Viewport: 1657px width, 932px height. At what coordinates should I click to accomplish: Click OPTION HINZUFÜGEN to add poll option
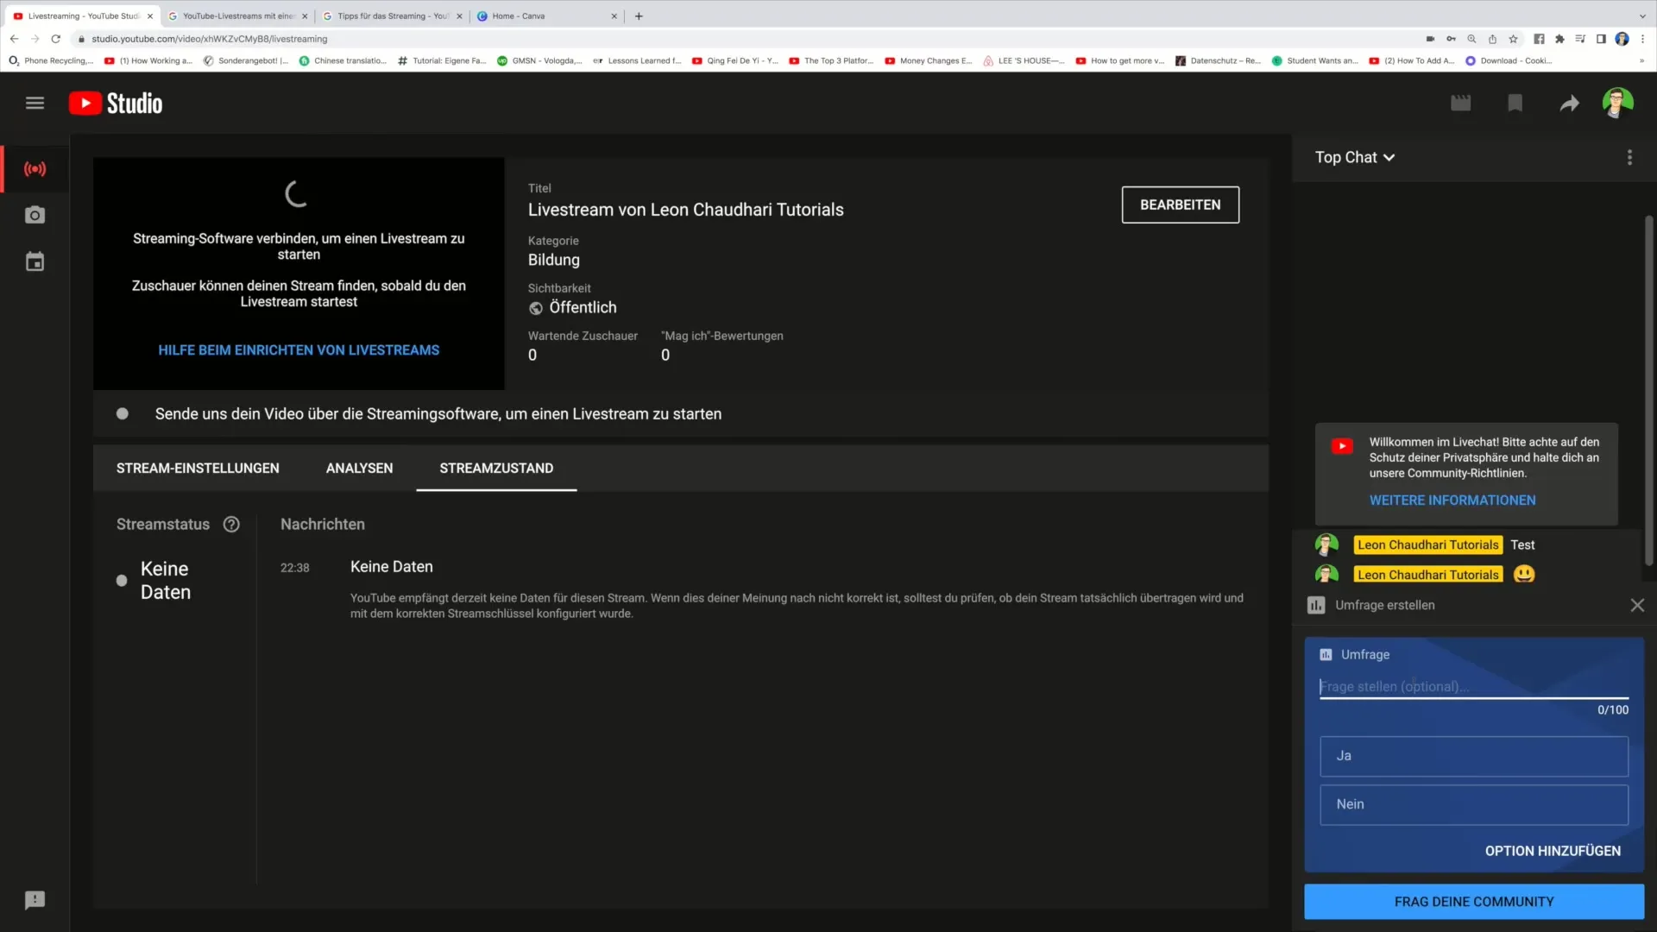coord(1553,851)
